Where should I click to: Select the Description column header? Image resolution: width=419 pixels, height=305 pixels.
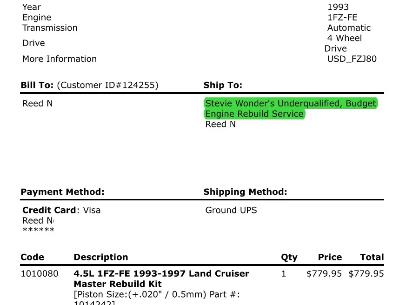(x=101, y=257)
